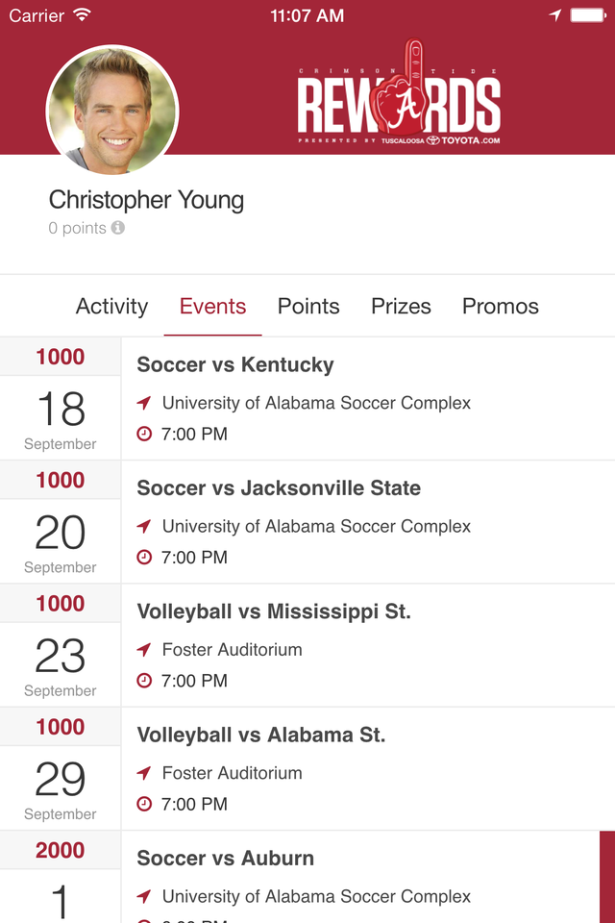Tap the Crimson Tide Rewards logo
Viewport: 615px width, 923px height.
(x=399, y=96)
